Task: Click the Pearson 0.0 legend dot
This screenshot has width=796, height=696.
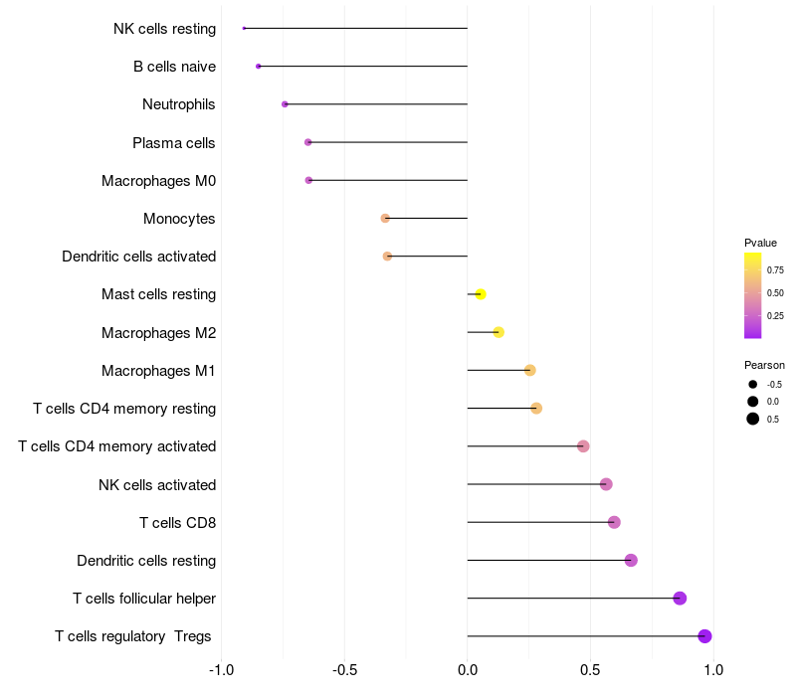Action: tap(753, 402)
